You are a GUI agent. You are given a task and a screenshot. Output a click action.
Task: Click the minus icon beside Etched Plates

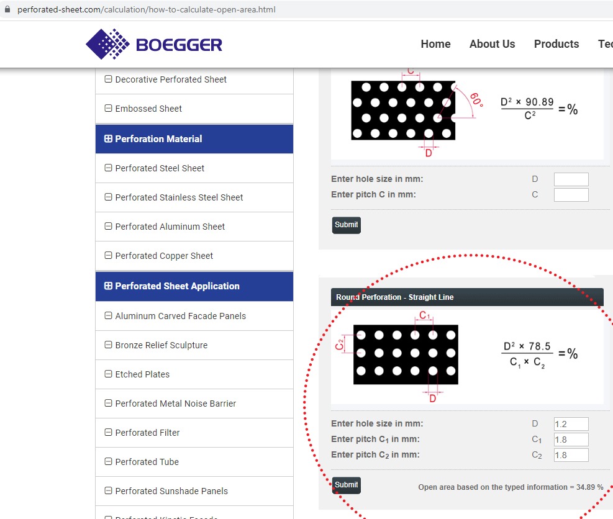pyautogui.click(x=108, y=374)
